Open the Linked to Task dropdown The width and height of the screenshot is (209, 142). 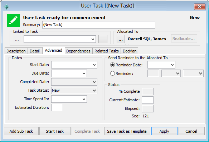pyautogui.click(x=93, y=39)
